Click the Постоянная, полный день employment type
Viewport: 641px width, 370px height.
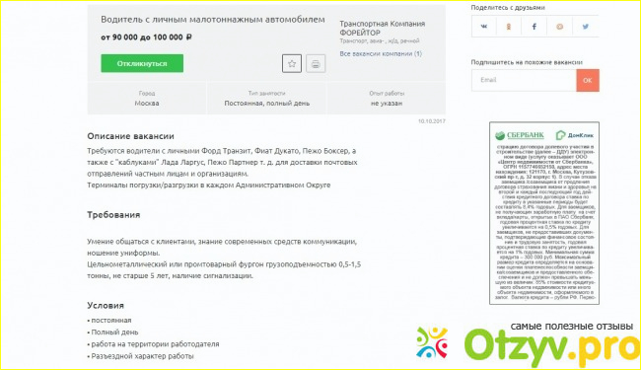tap(267, 104)
